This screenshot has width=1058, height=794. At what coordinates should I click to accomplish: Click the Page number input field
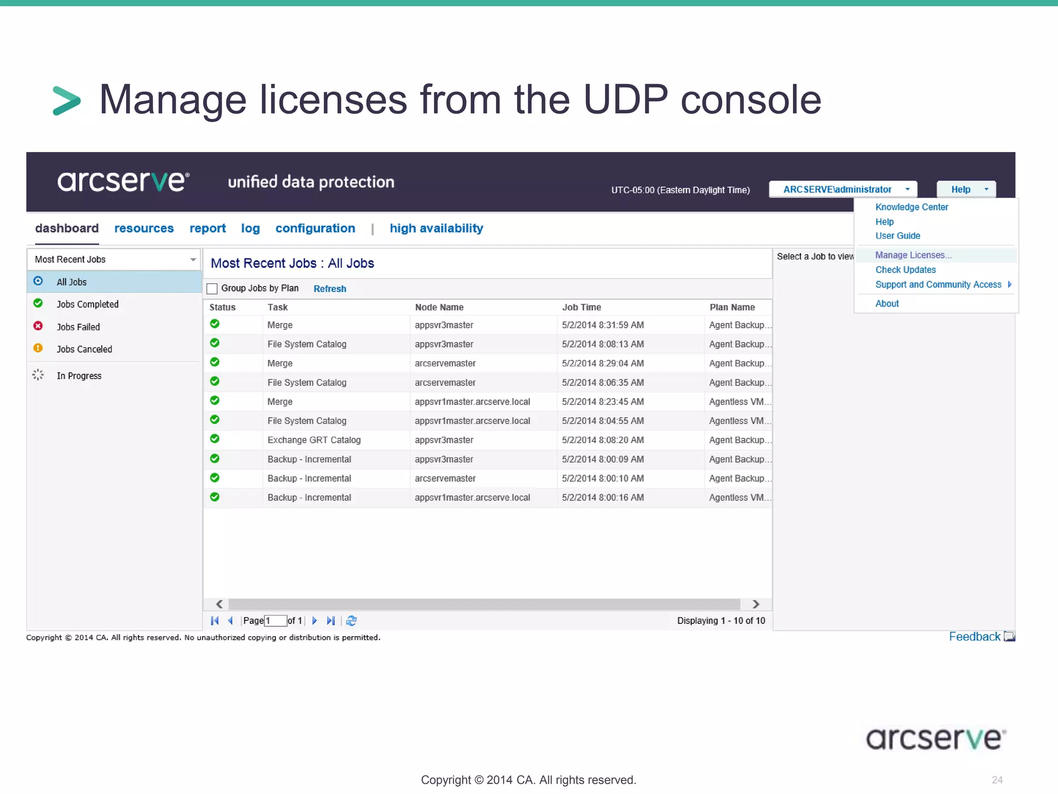tap(275, 620)
